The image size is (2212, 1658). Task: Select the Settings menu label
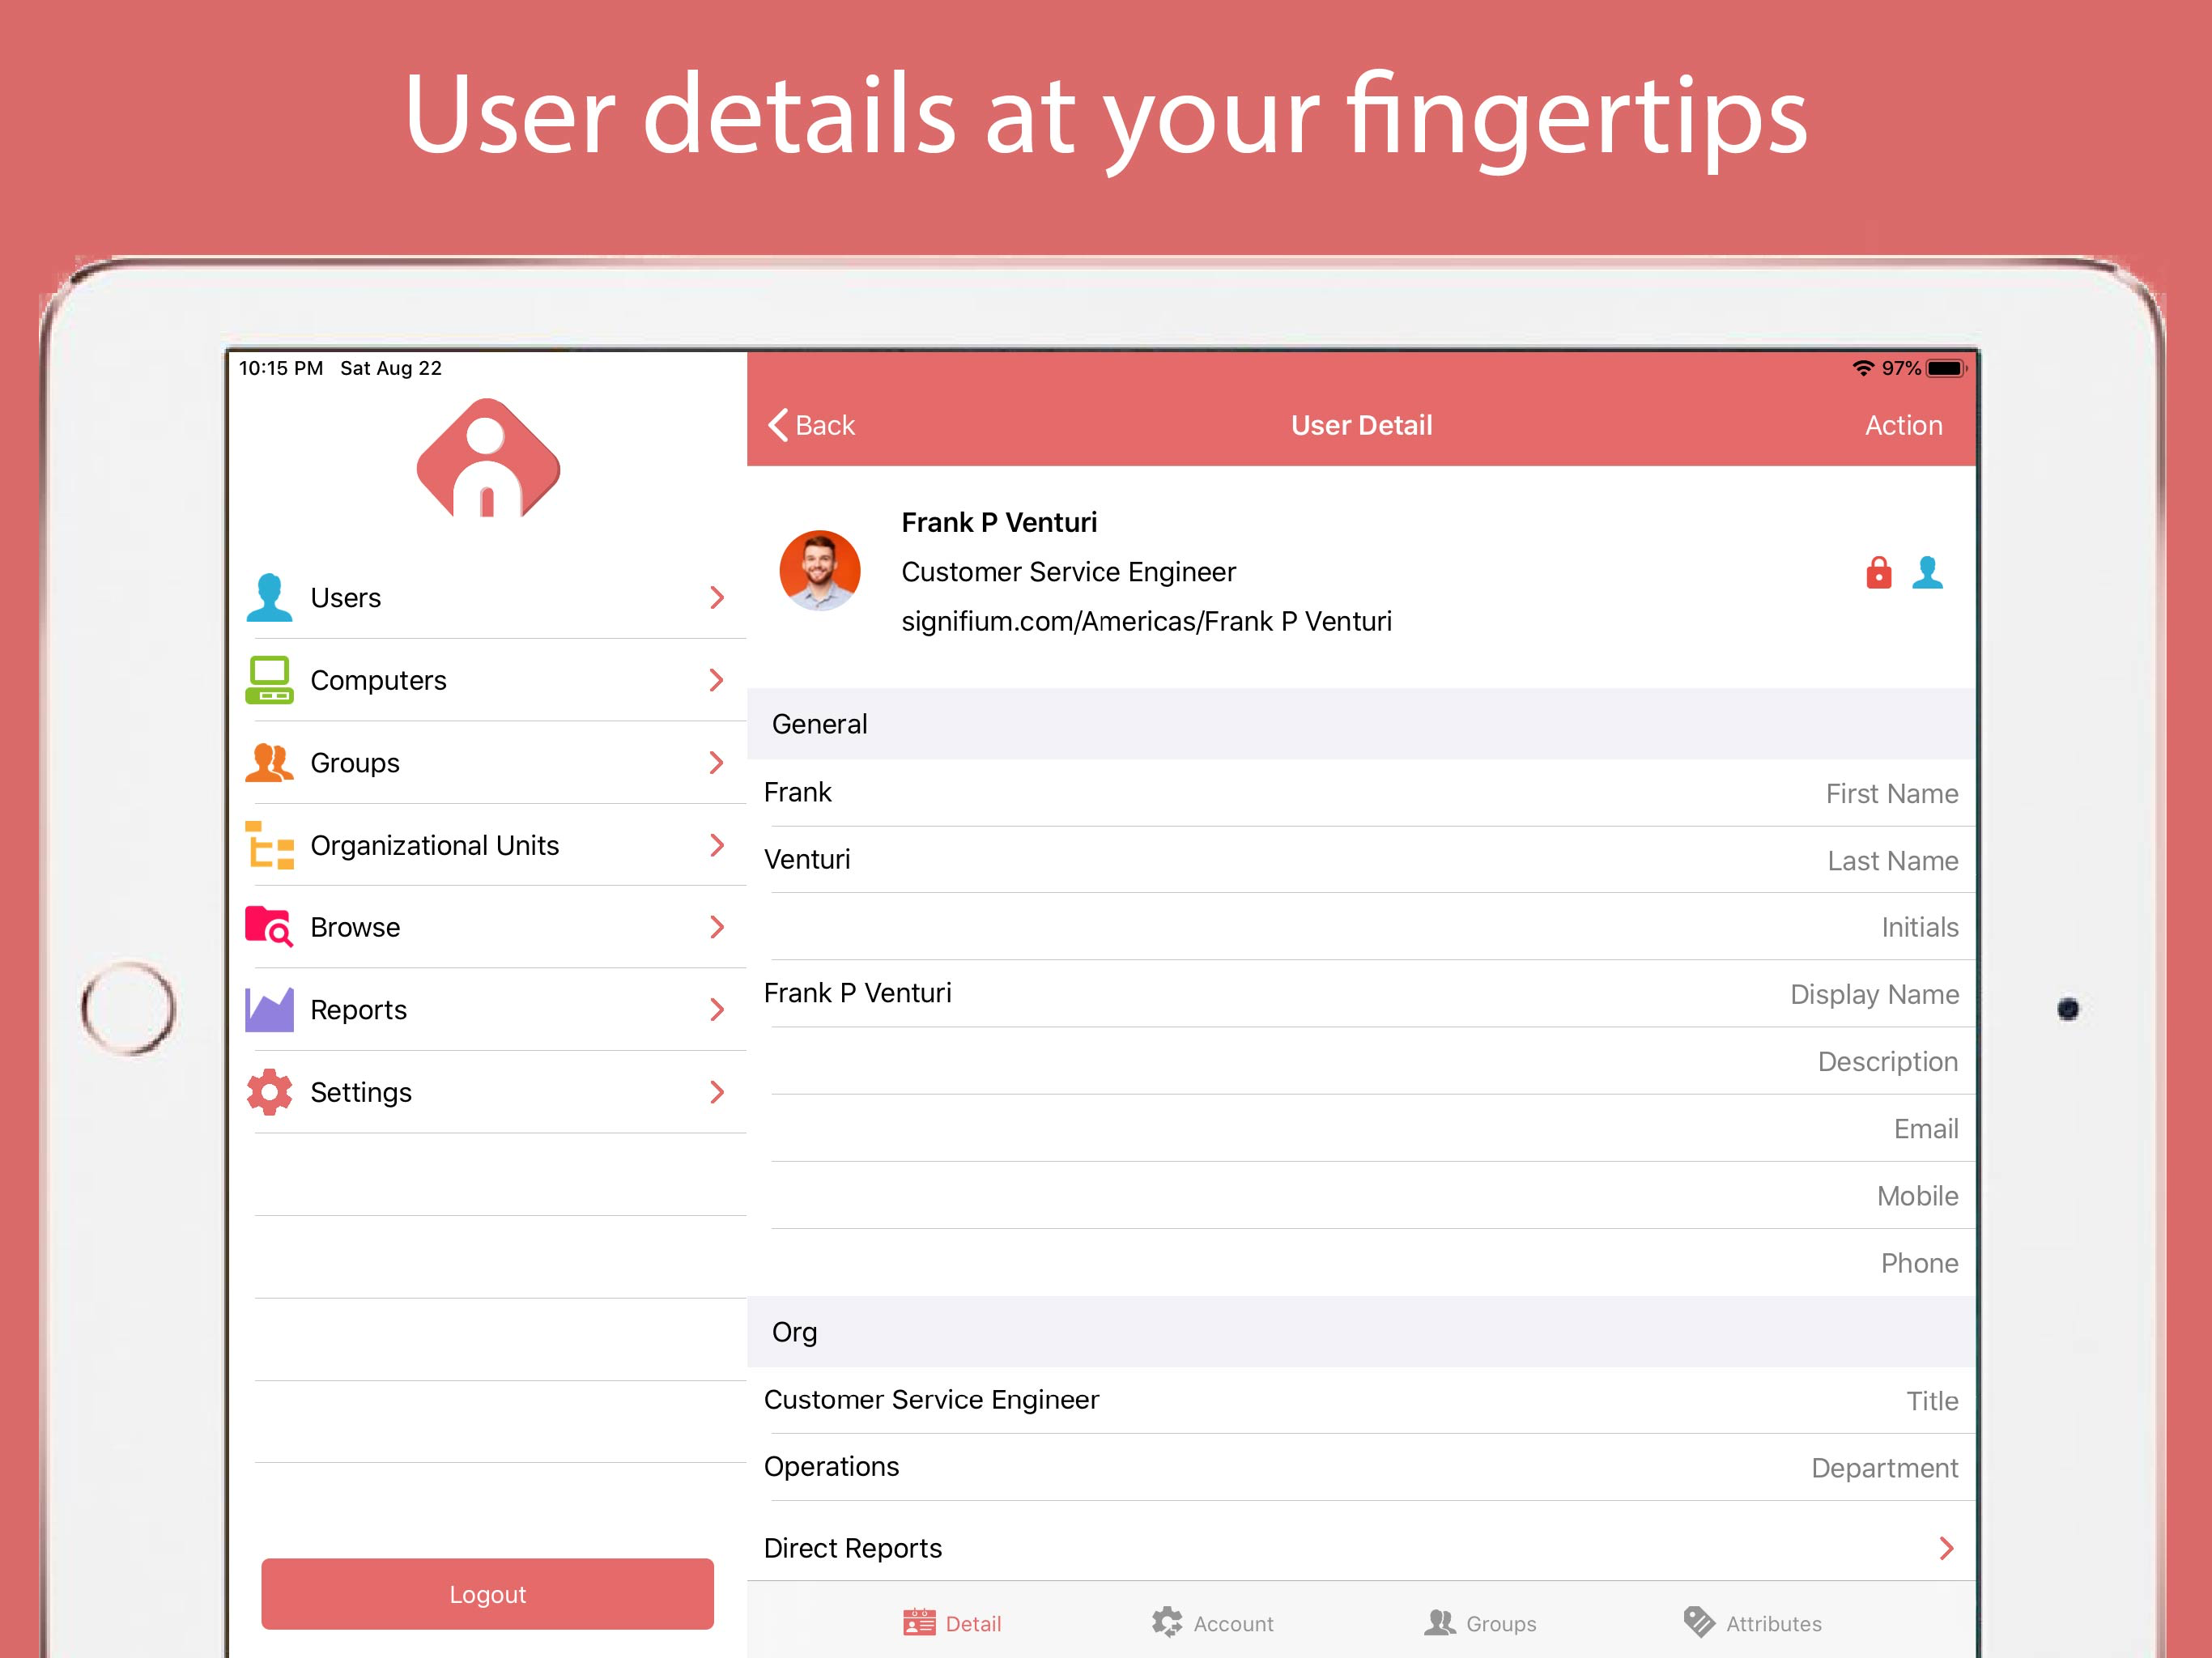pos(361,1092)
